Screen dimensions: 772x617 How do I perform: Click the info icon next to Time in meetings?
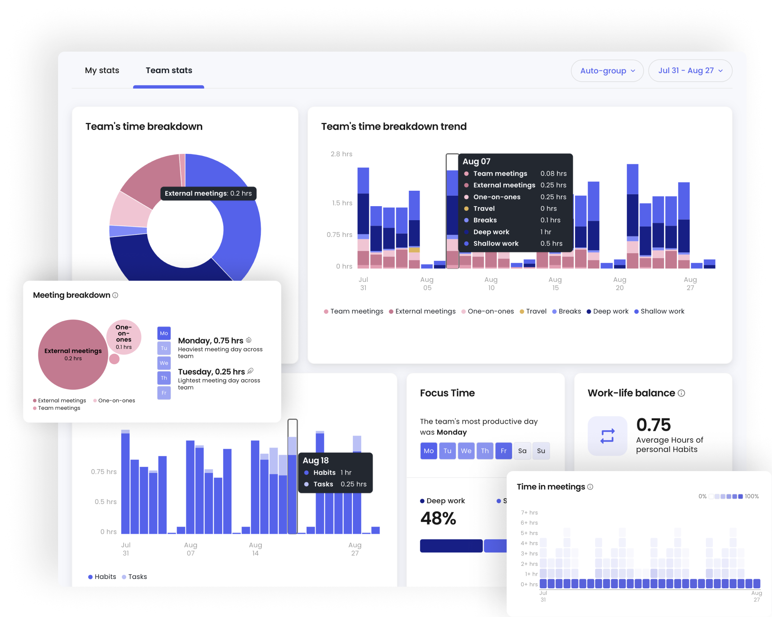coord(591,487)
